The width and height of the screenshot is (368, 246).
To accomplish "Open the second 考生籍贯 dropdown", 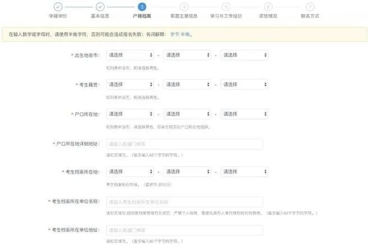I will pos(187,85).
